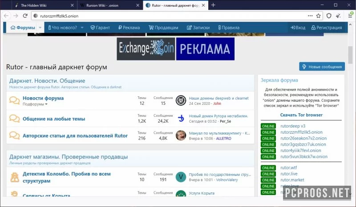Expand the Форумы dropdown arrow

[x=40, y=28]
